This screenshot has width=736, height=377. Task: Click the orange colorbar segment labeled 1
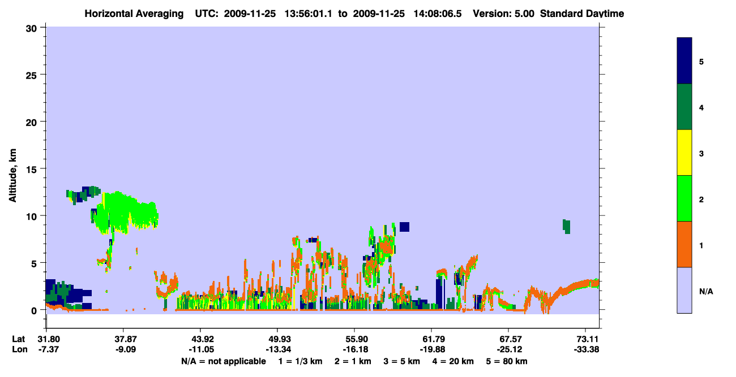point(684,244)
